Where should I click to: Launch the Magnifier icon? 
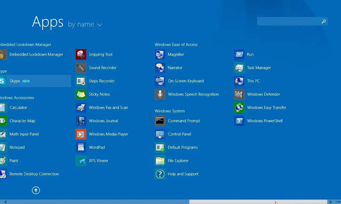click(x=160, y=54)
